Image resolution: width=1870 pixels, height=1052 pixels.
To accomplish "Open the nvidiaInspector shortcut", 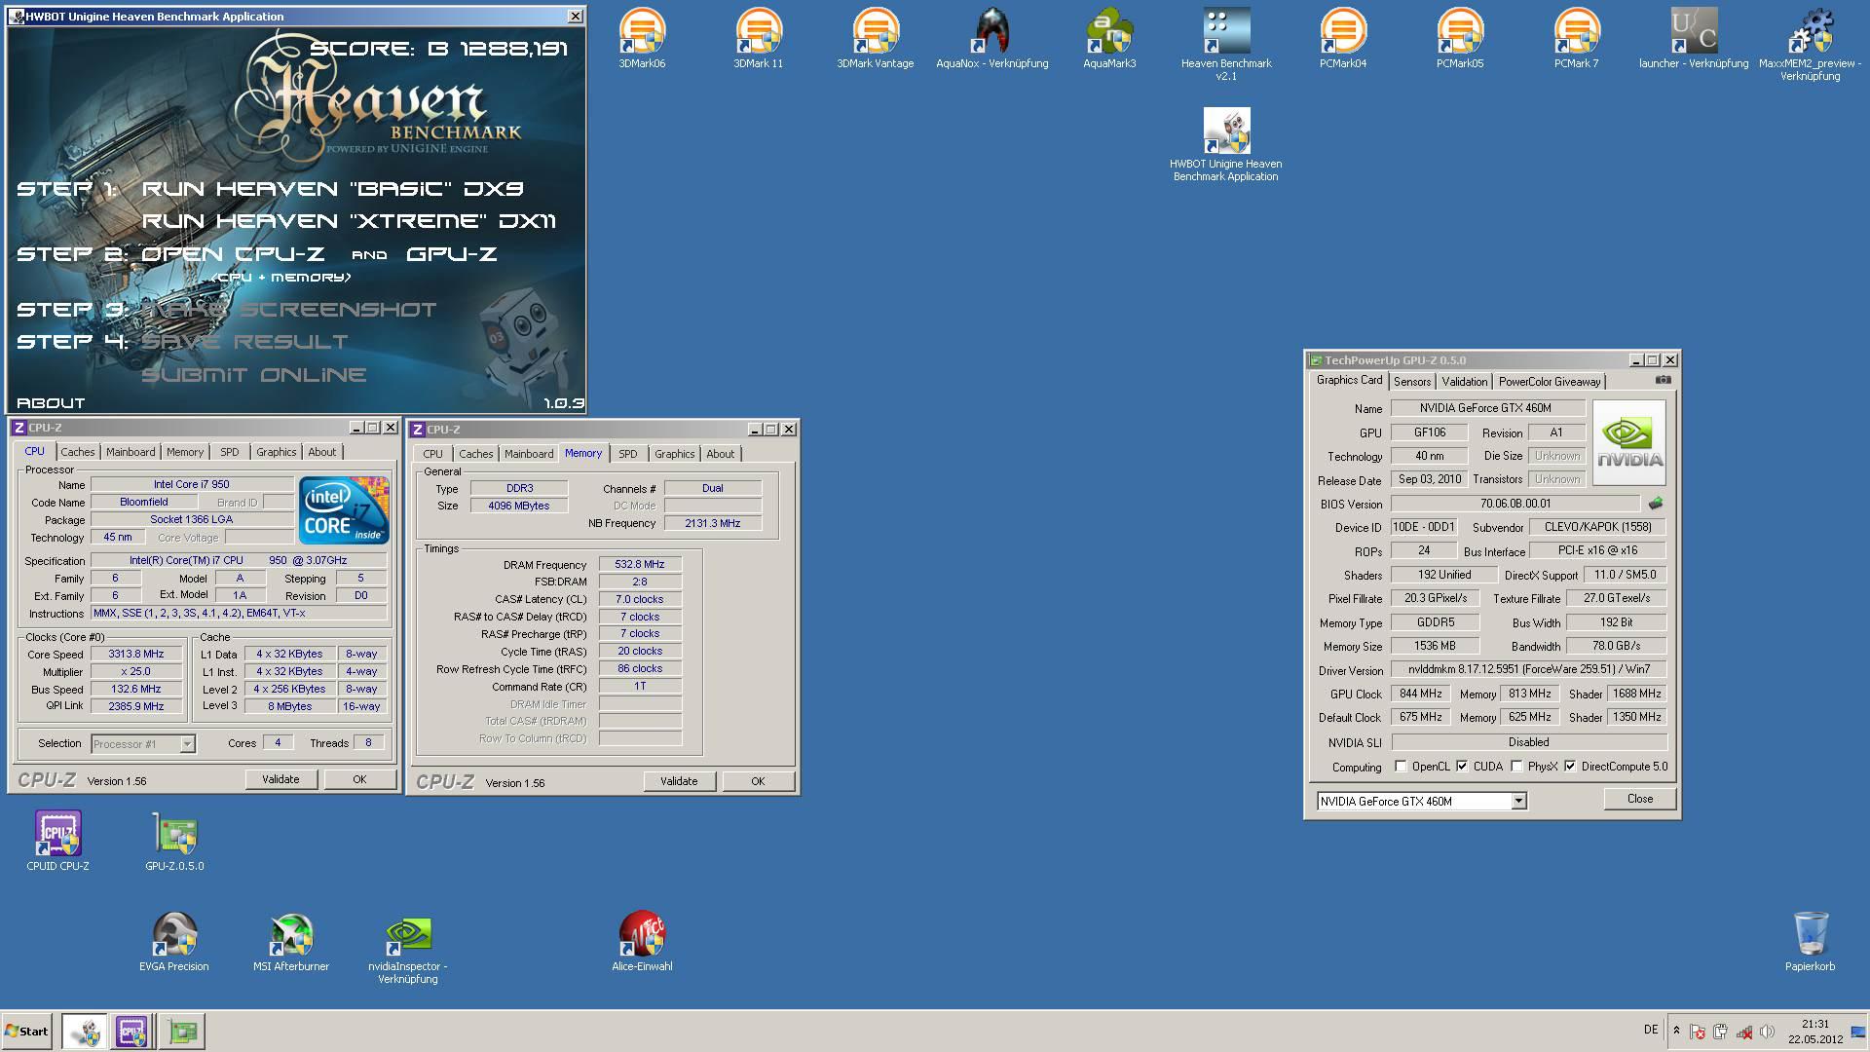I will 408,948.
